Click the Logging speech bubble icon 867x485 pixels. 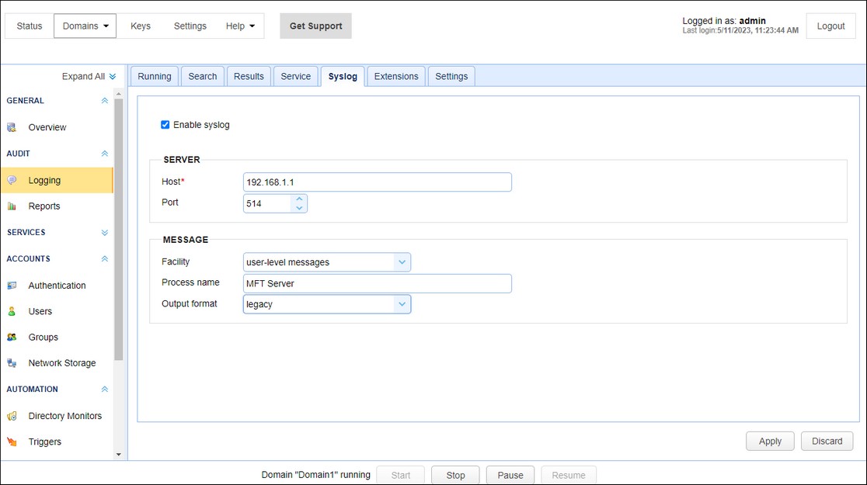coord(12,180)
